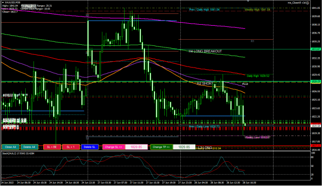This screenshot has height=186, width=322.
Task: Click the 1841.05 price scale value
Action: (316, 8)
